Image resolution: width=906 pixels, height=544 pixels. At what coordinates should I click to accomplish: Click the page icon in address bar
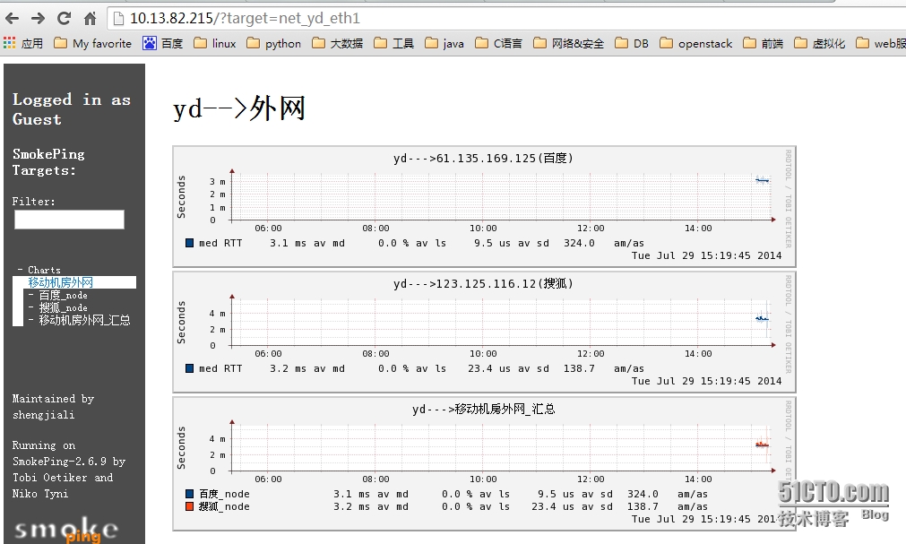pyautogui.click(x=118, y=19)
